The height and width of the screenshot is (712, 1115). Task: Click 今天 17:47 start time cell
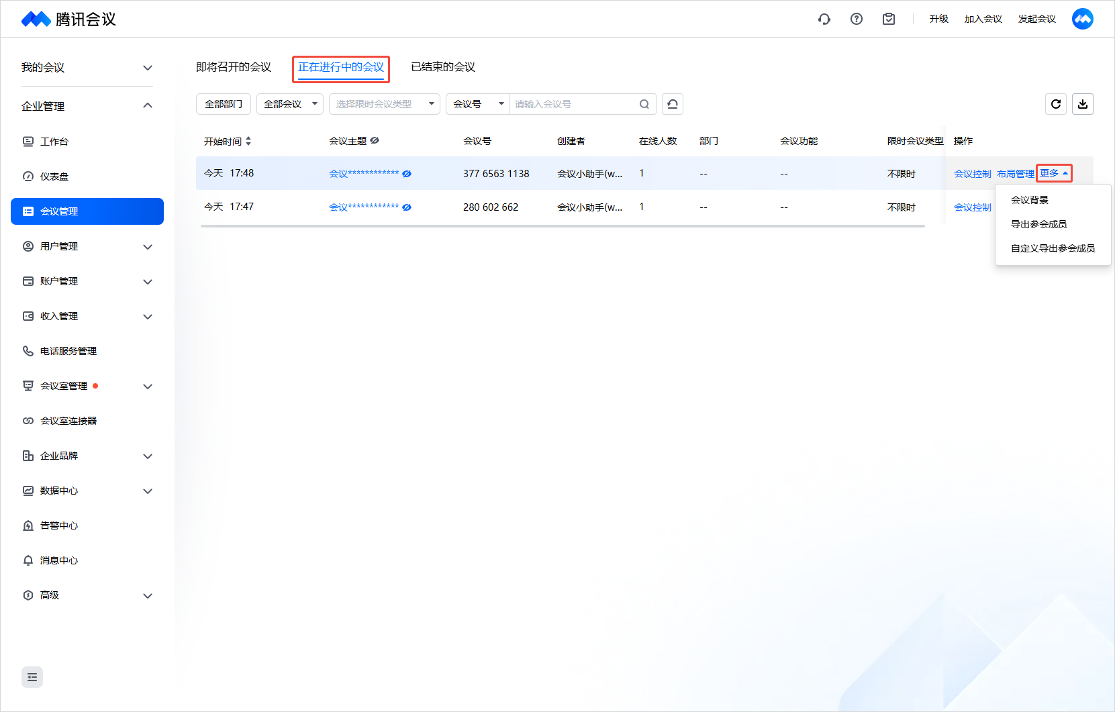[x=229, y=207]
